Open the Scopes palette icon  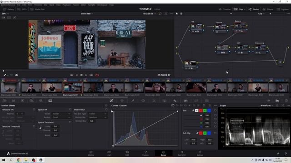click(x=277, y=101)
